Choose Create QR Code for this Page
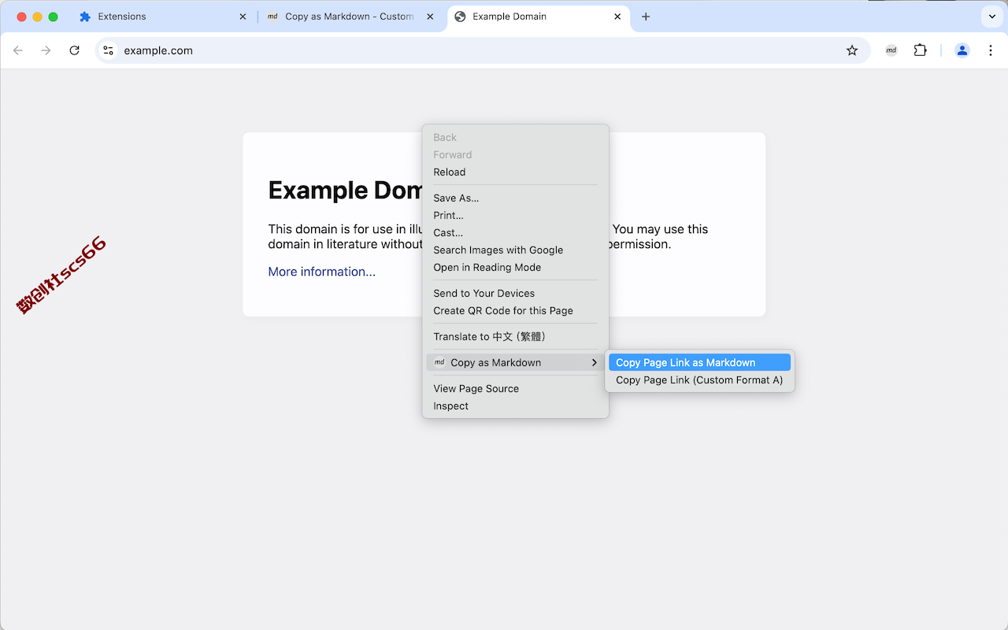1008x630 pixels. pos(516,311)
